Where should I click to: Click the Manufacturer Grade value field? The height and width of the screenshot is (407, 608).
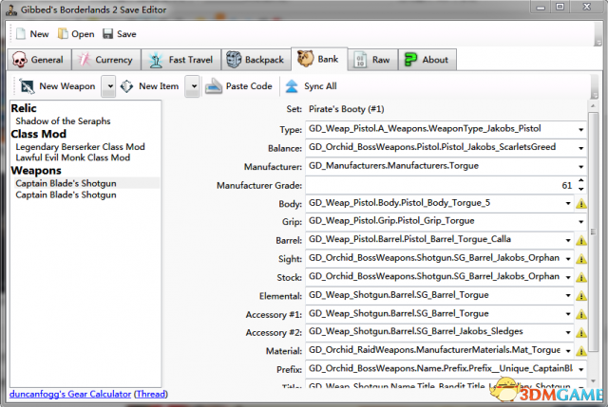[440, 186]
